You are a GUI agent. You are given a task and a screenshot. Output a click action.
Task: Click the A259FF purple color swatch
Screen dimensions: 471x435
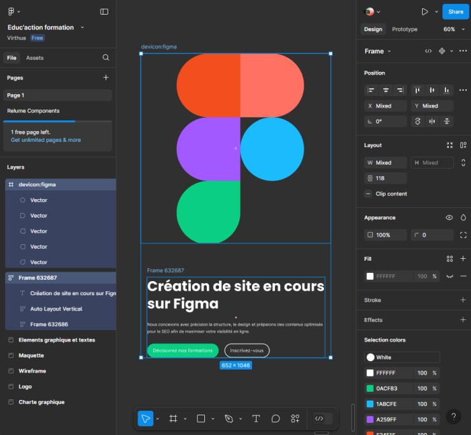point(370,419)
